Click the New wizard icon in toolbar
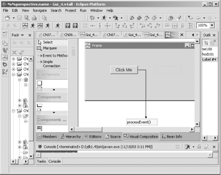This screenshot has width=221, height=175. pos(7,18)
